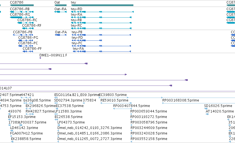Select the tey-PD protein label

77,38
